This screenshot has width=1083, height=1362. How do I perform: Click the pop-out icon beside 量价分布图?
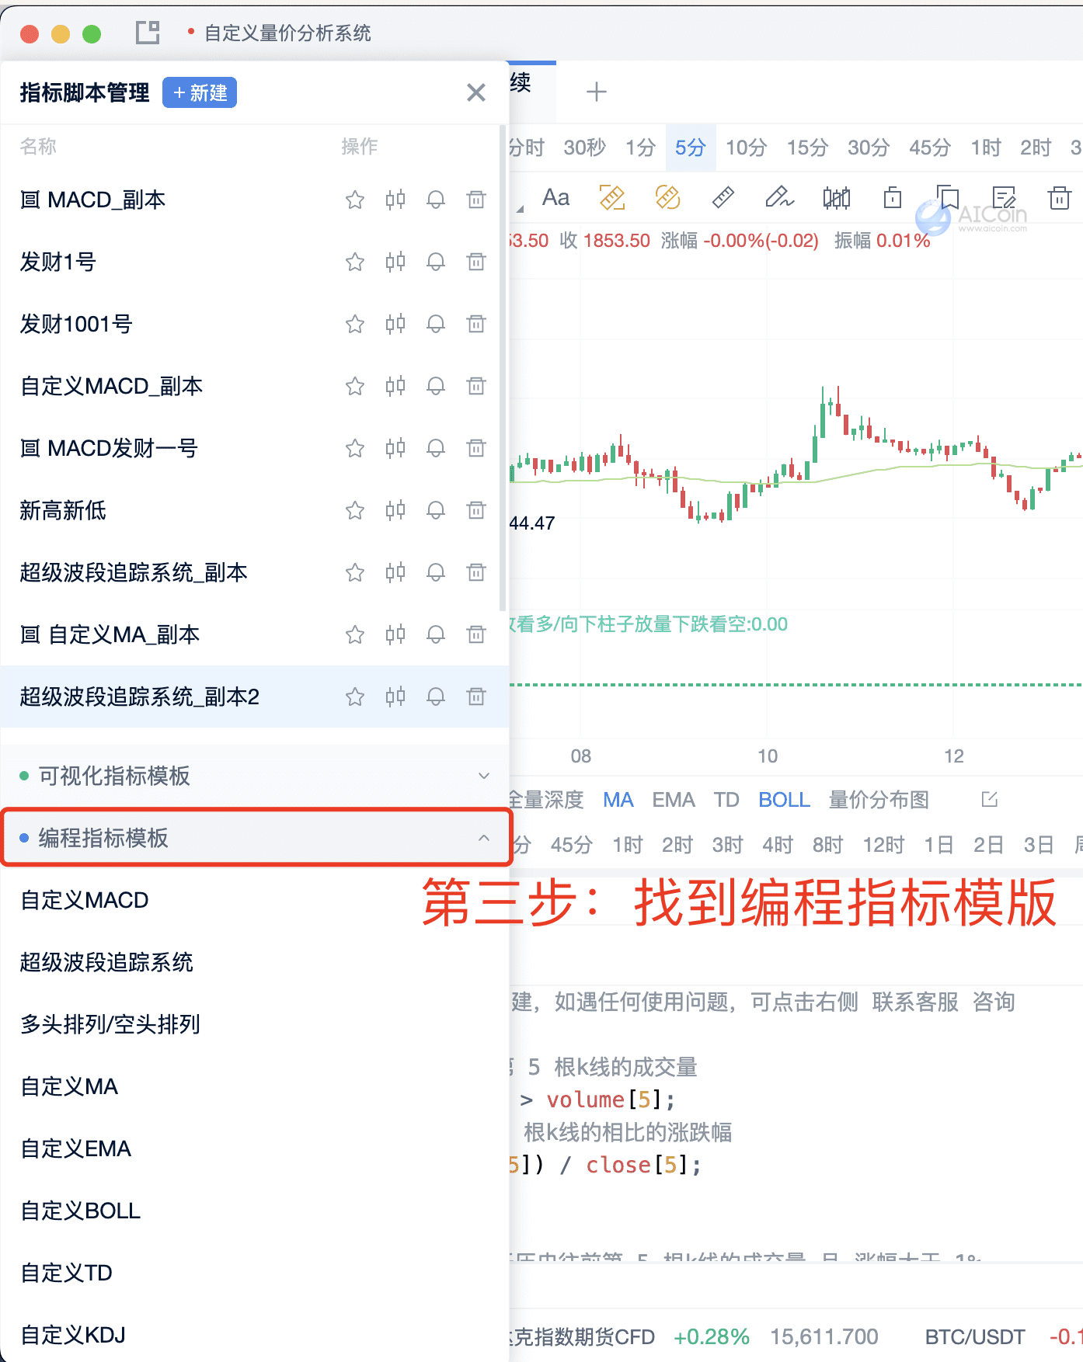989,800
